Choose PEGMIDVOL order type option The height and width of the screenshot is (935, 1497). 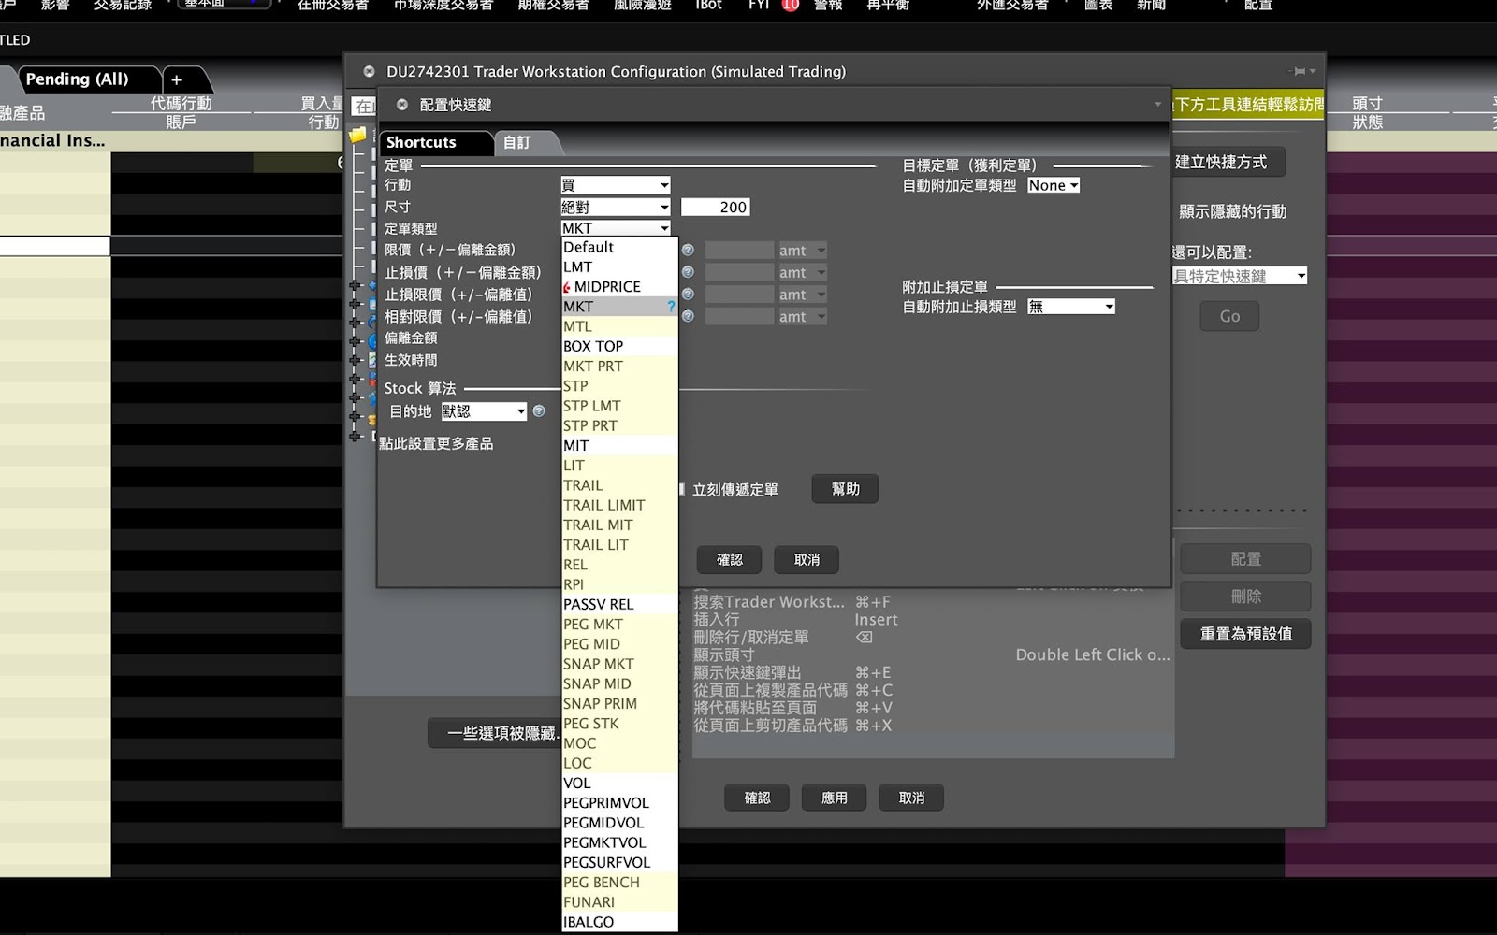(x=618, y=823)
